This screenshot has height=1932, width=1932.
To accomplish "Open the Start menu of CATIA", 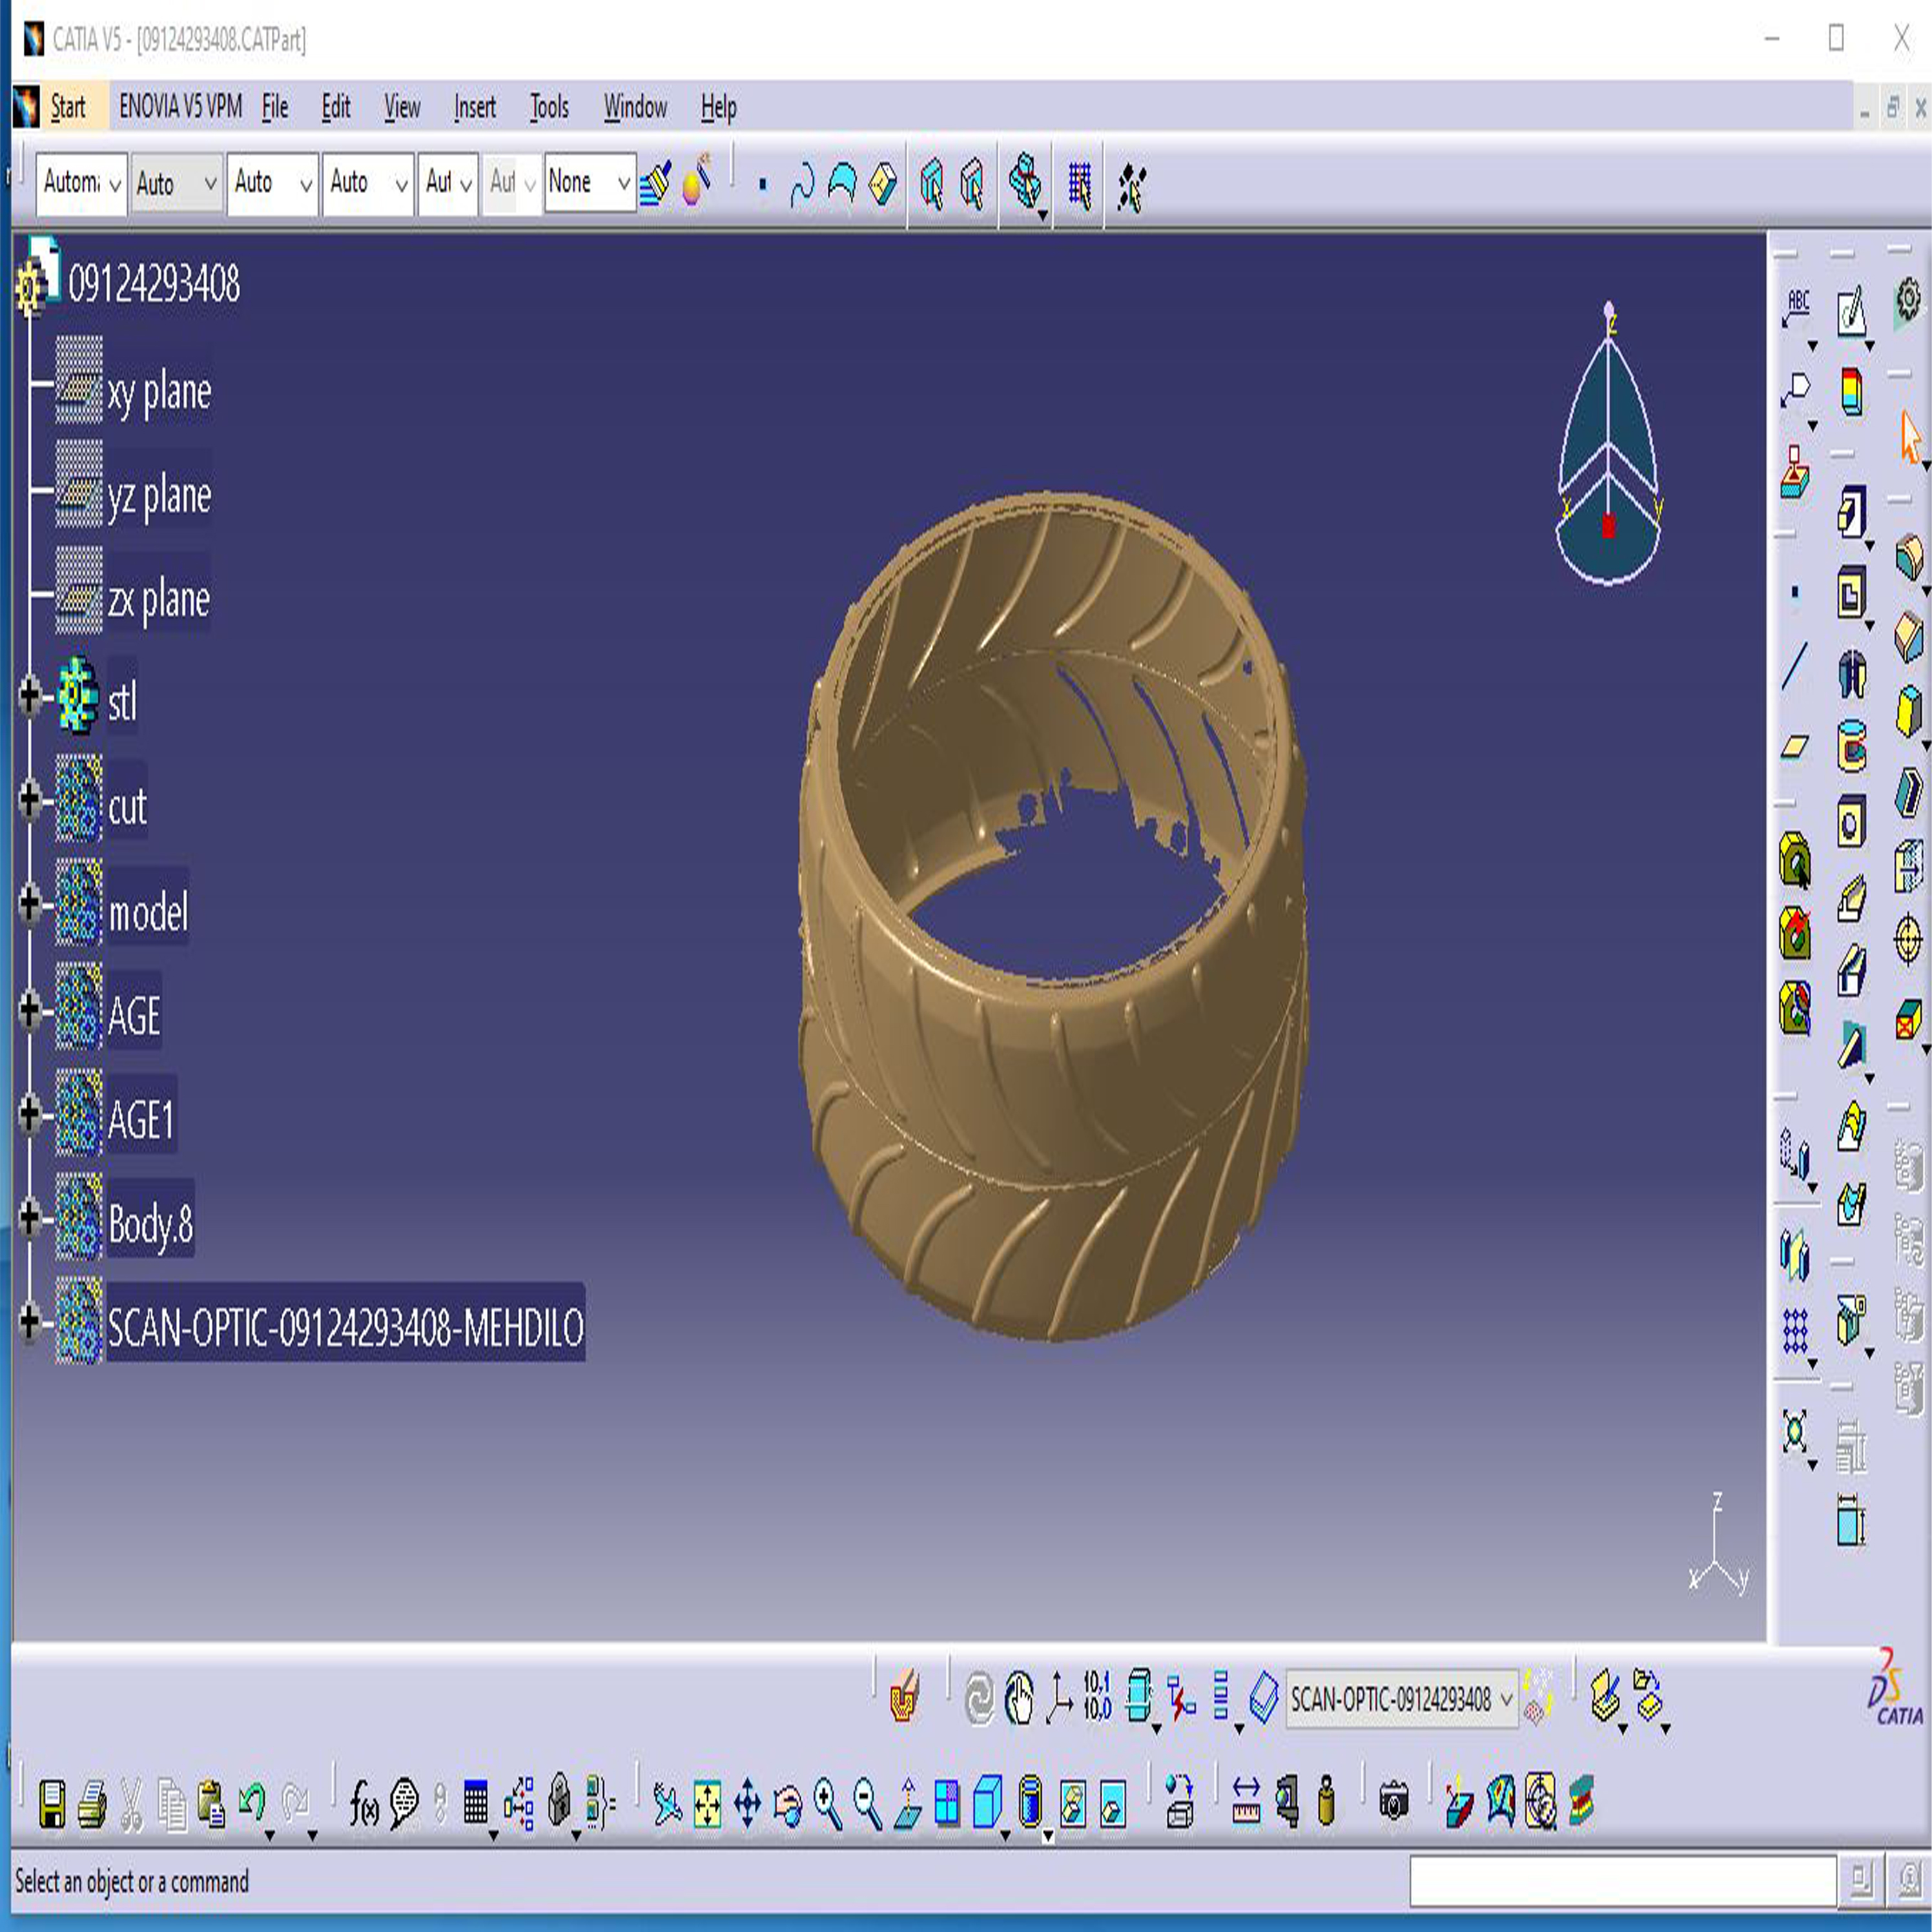I will tap(68, 107).
